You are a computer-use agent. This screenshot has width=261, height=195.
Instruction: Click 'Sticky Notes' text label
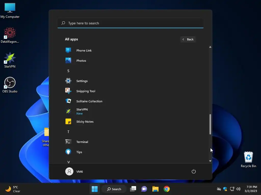[x=85, y=122]
